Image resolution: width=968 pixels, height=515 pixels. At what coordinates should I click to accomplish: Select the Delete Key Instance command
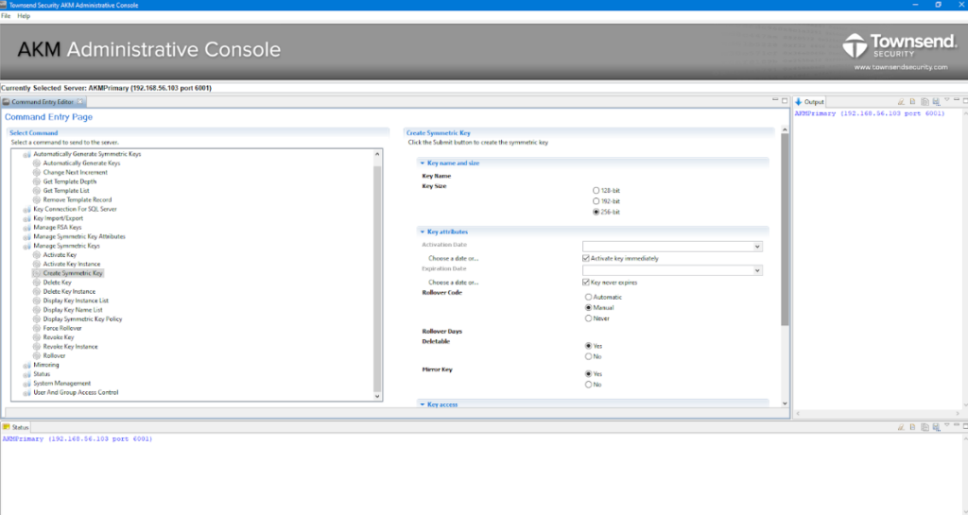point(68,292)
